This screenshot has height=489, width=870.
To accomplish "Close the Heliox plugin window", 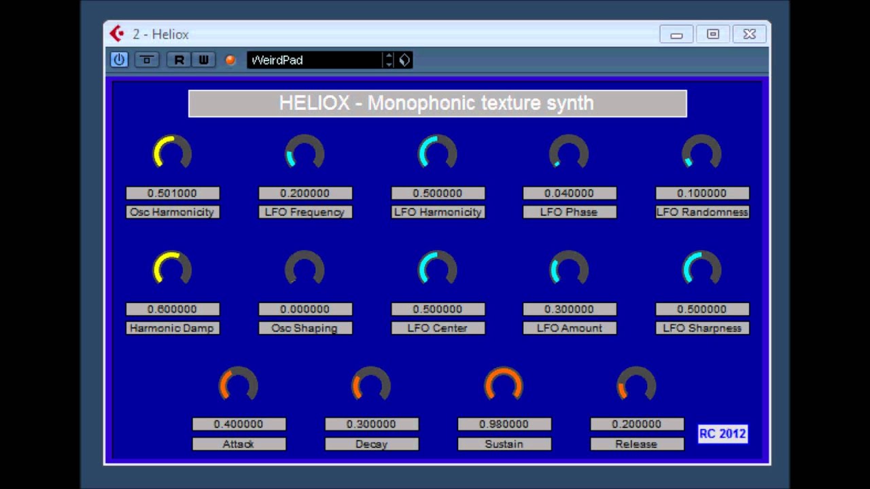I will click(x=750, y=34).
